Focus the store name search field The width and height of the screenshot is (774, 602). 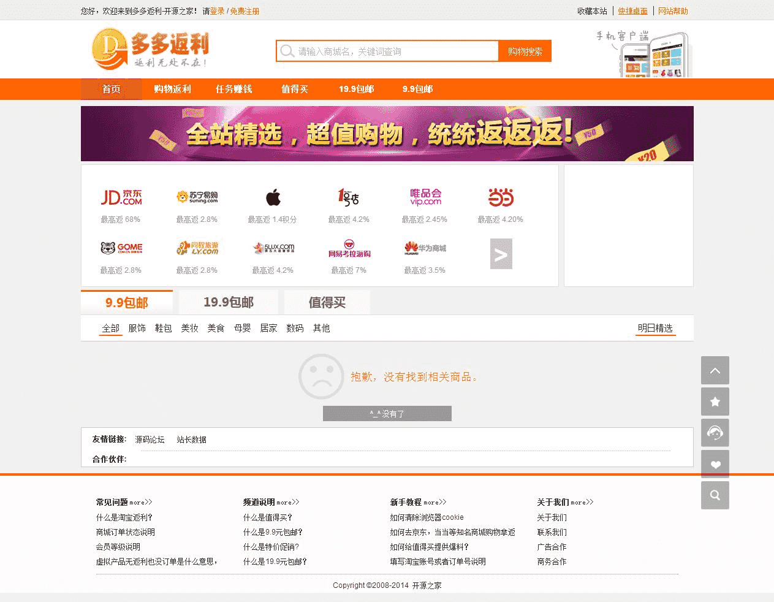coord(387,51)
